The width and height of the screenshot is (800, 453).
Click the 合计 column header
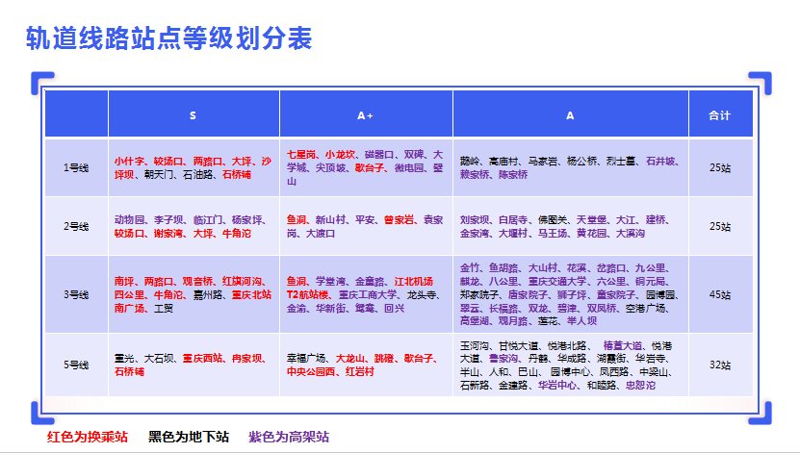[719, 115]
